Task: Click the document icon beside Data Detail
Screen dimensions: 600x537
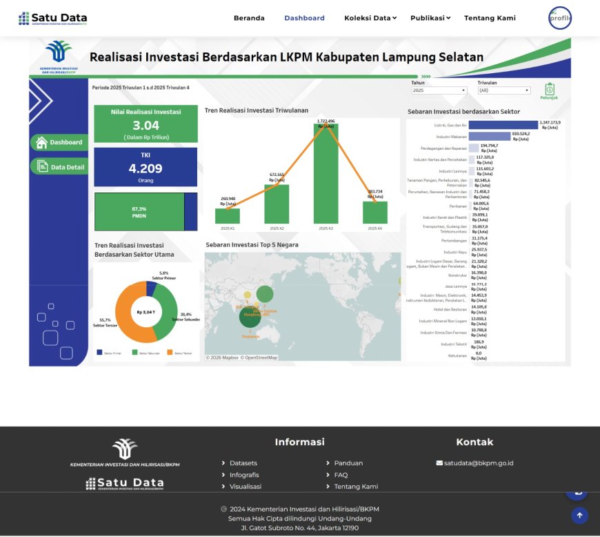Action: click(42, 166)
